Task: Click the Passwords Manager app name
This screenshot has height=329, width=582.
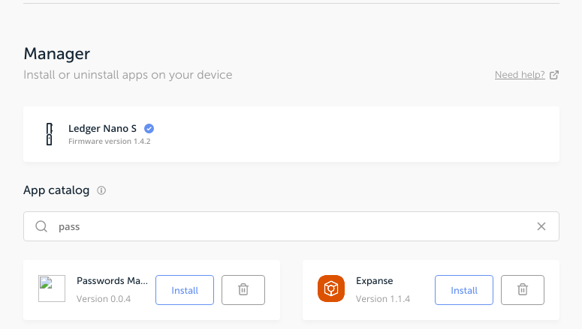Action: 113,281
